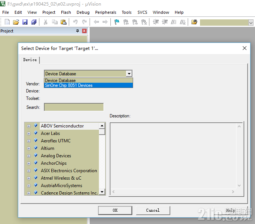
Task: Click the Navigate Backwards arrow icon
Action: tap(96, 22)
